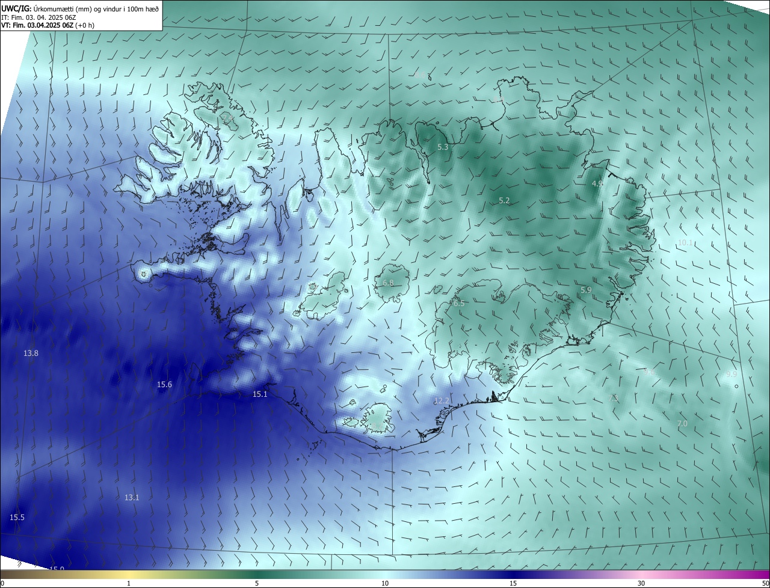770x588 pixels.
Task: Select the 15.6 precipitable water value
Action: (x=164, y=385)
